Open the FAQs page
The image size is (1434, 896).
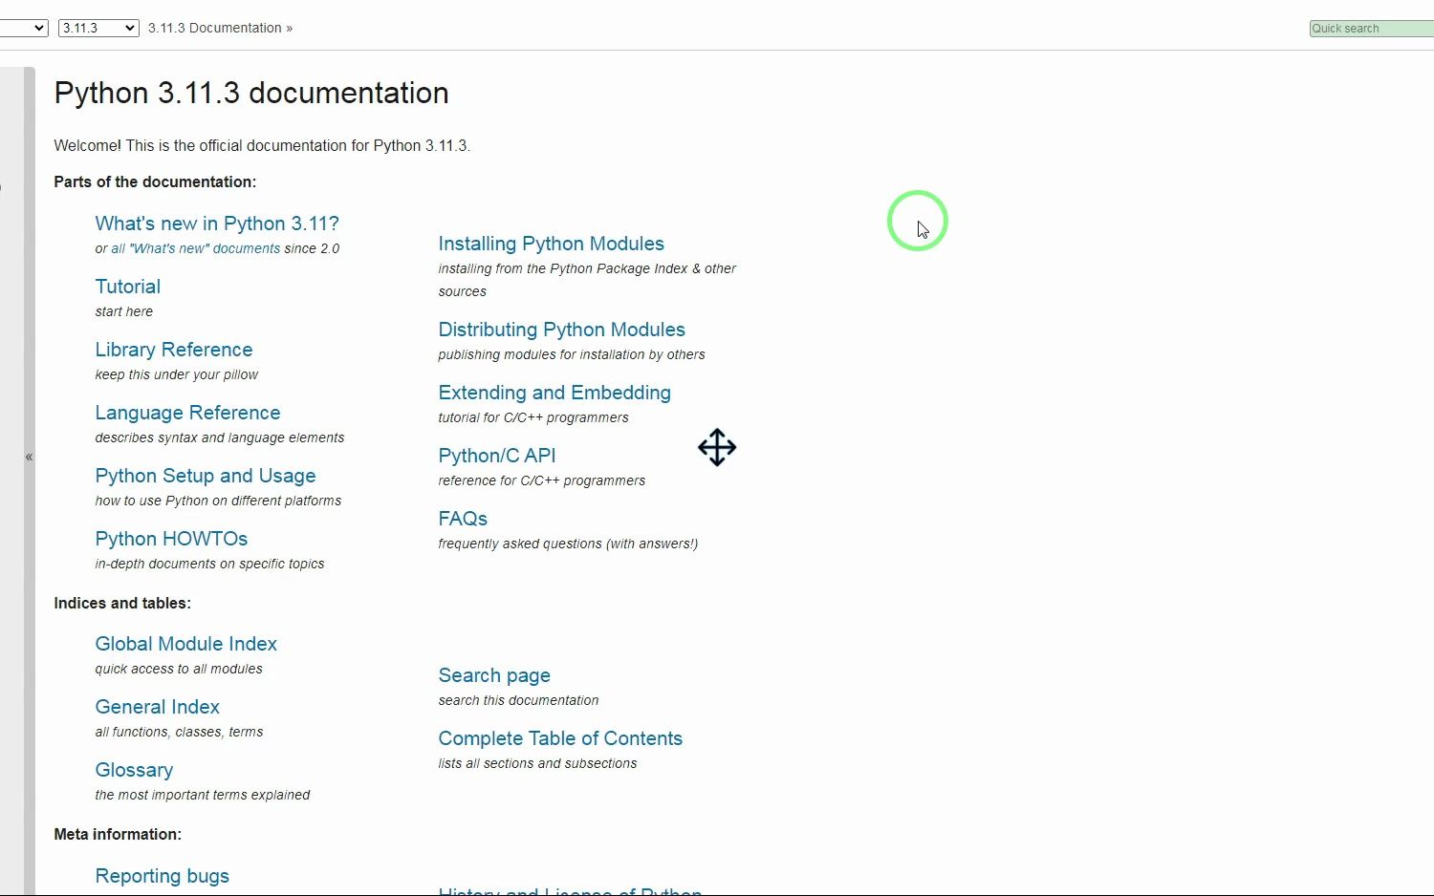(463, 519)
